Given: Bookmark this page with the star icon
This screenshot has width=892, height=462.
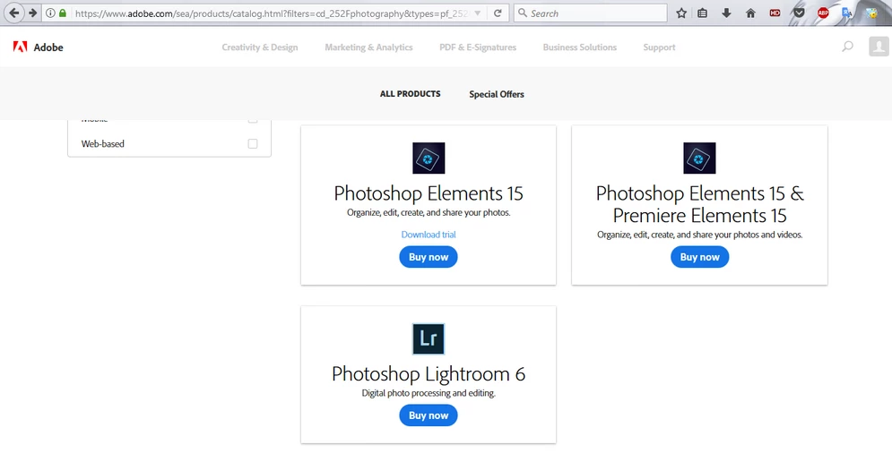Looking at the screenshot, I should click(681, 13).
